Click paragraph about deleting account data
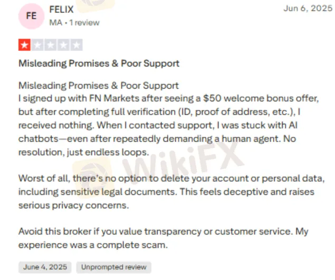 [171, 192]
